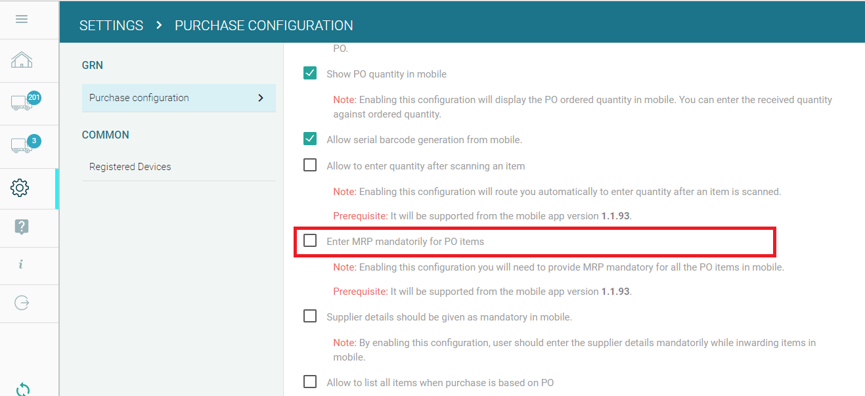This screenshot has width=865, height=396.
Task: Click the green sync refresh icon
Action: click(22, 389)
